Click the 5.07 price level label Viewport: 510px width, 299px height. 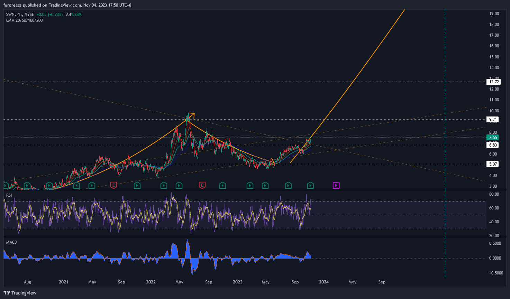[x=493, y=164]
